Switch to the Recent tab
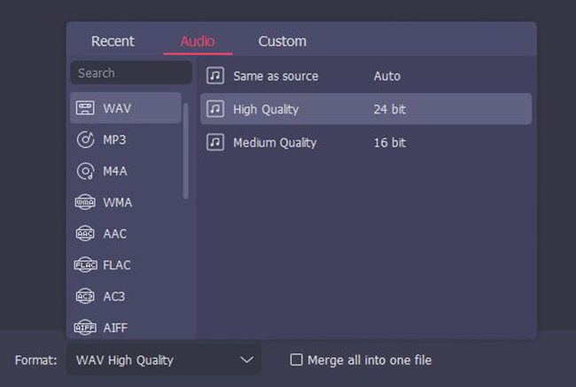The height and width of the screenshot is (387, 576). point(113,42)
